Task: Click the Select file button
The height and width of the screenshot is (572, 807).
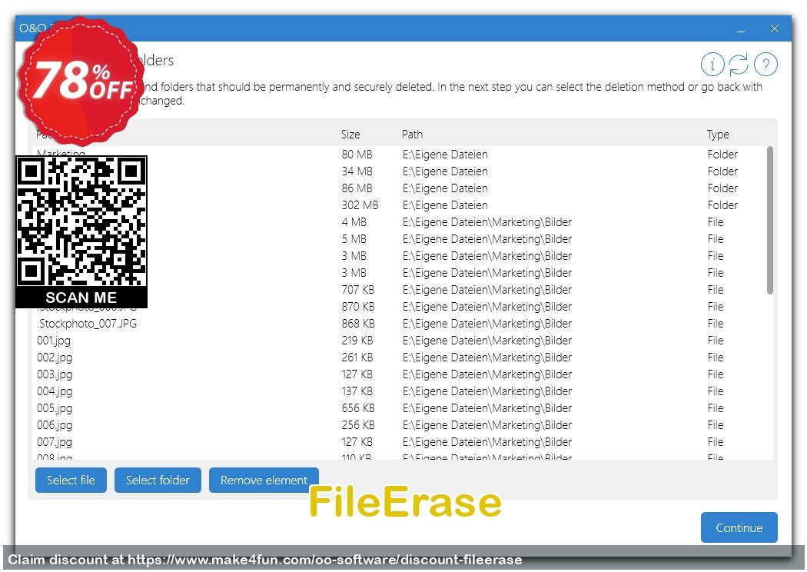Action: click(71, 481)
